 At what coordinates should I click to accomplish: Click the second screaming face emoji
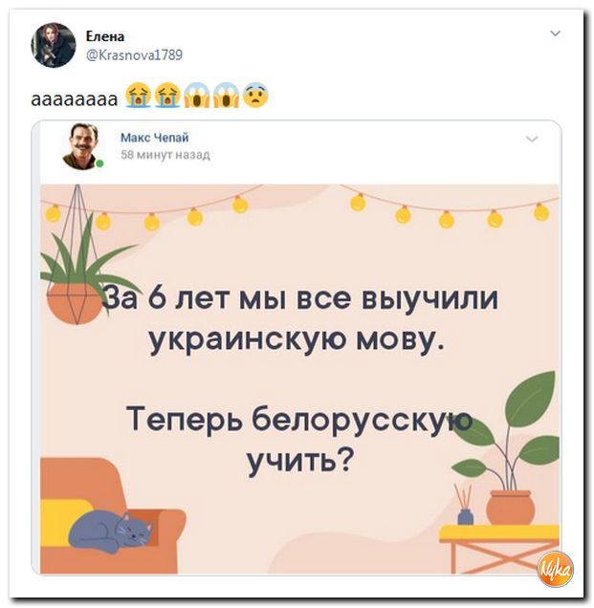pos(226,95)
